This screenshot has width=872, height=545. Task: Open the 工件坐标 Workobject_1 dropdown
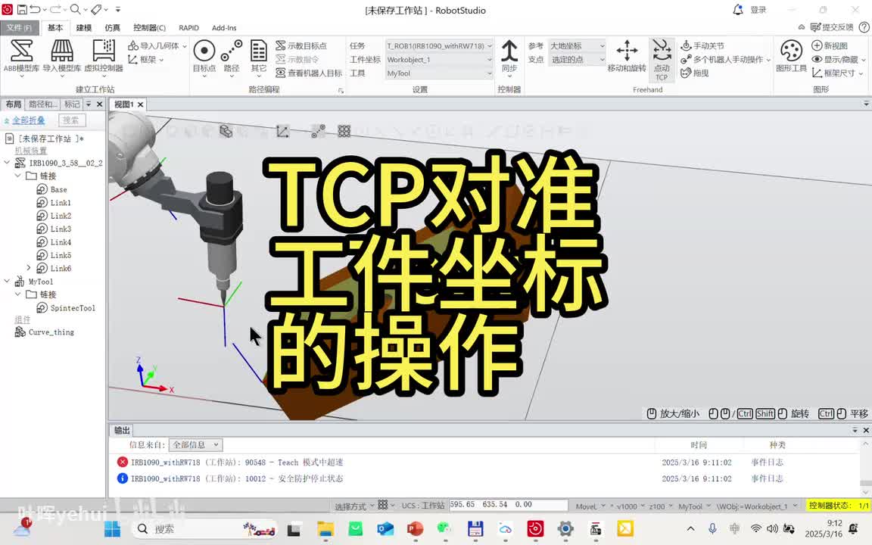point(439,60)
